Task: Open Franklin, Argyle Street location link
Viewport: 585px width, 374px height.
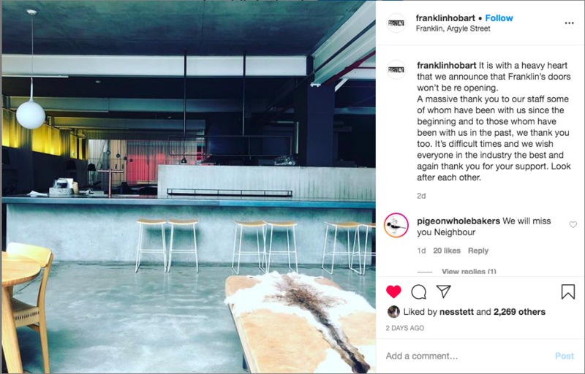Action: click(x=453, y=28)
